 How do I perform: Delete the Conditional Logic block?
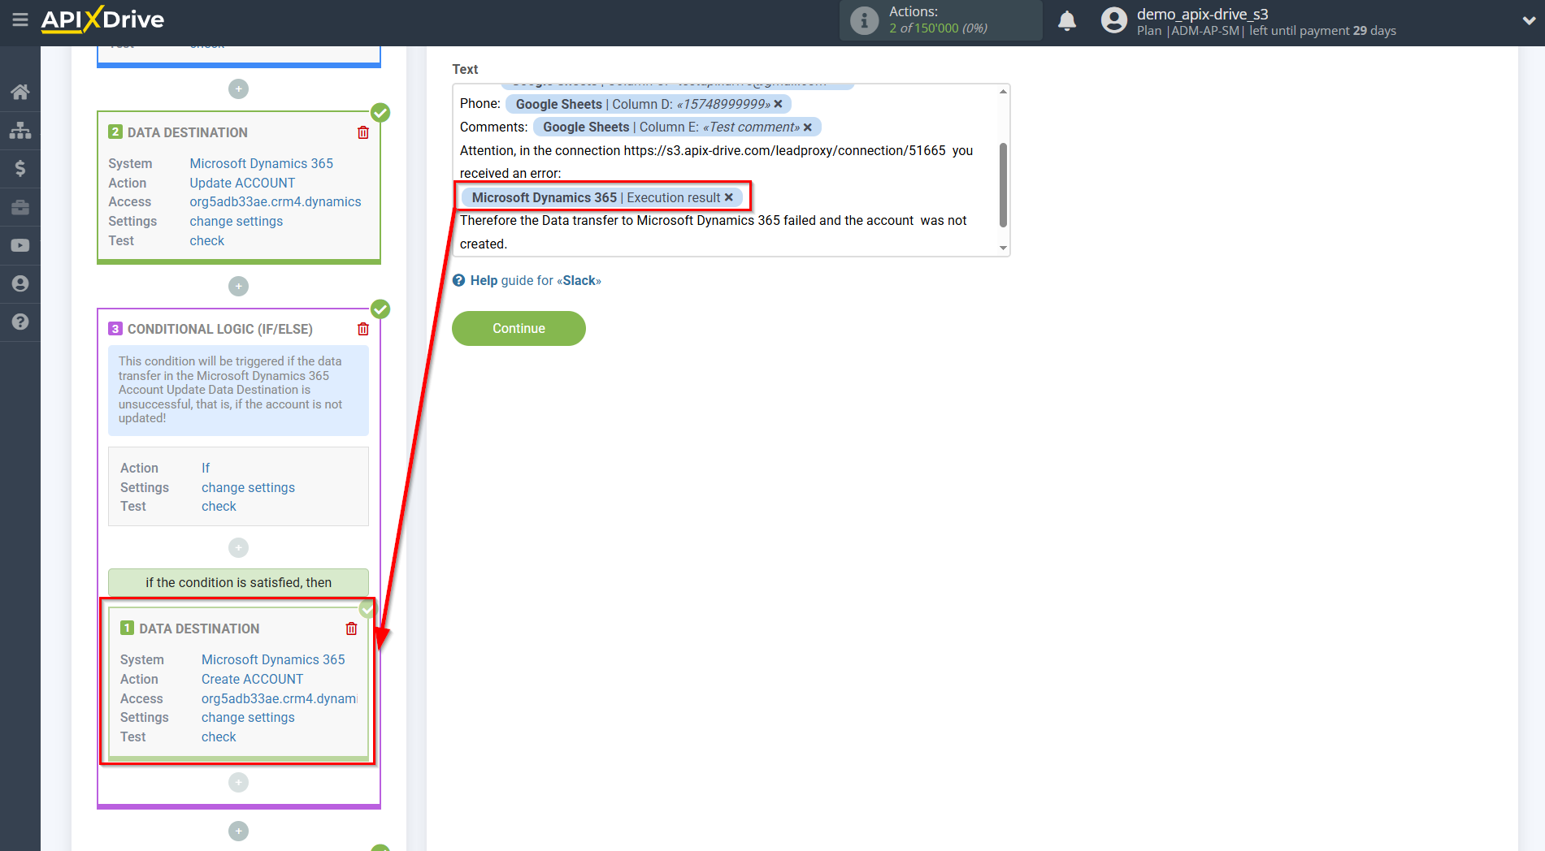(x=363, y=329)
